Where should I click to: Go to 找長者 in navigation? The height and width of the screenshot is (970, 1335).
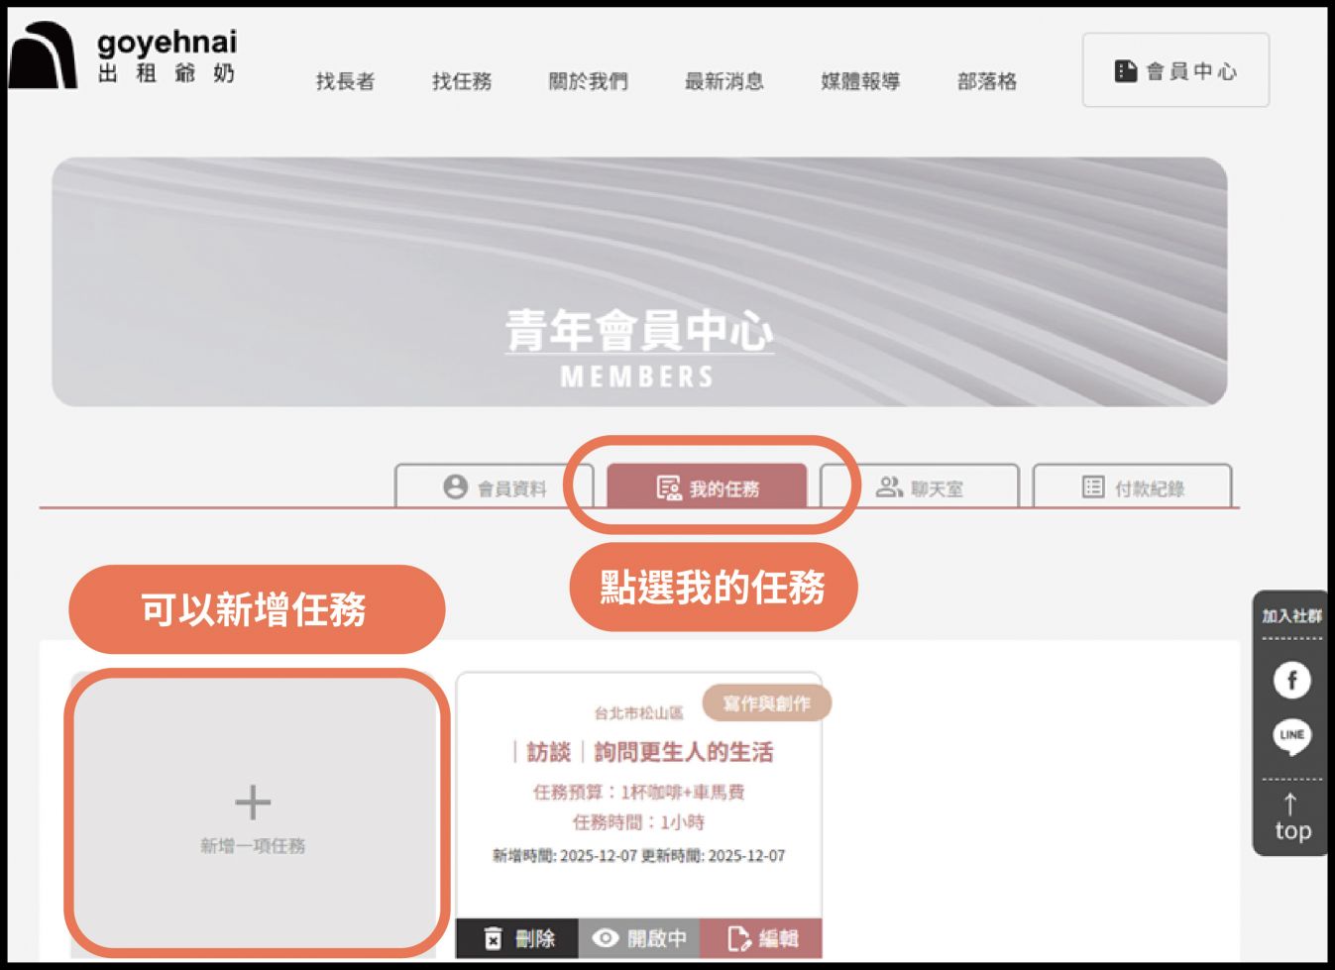click(345, 81)
